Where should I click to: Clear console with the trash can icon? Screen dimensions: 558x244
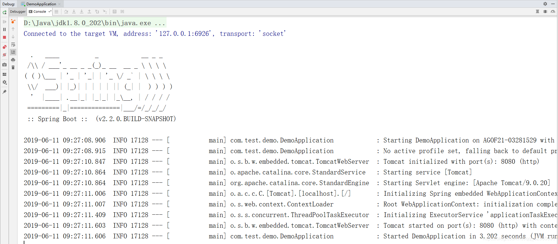tap(13, 67)
